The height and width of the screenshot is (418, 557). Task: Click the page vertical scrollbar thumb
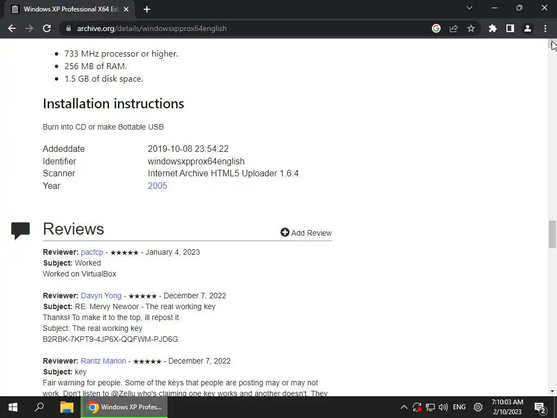pyautogui.click(x=552, y=234)
